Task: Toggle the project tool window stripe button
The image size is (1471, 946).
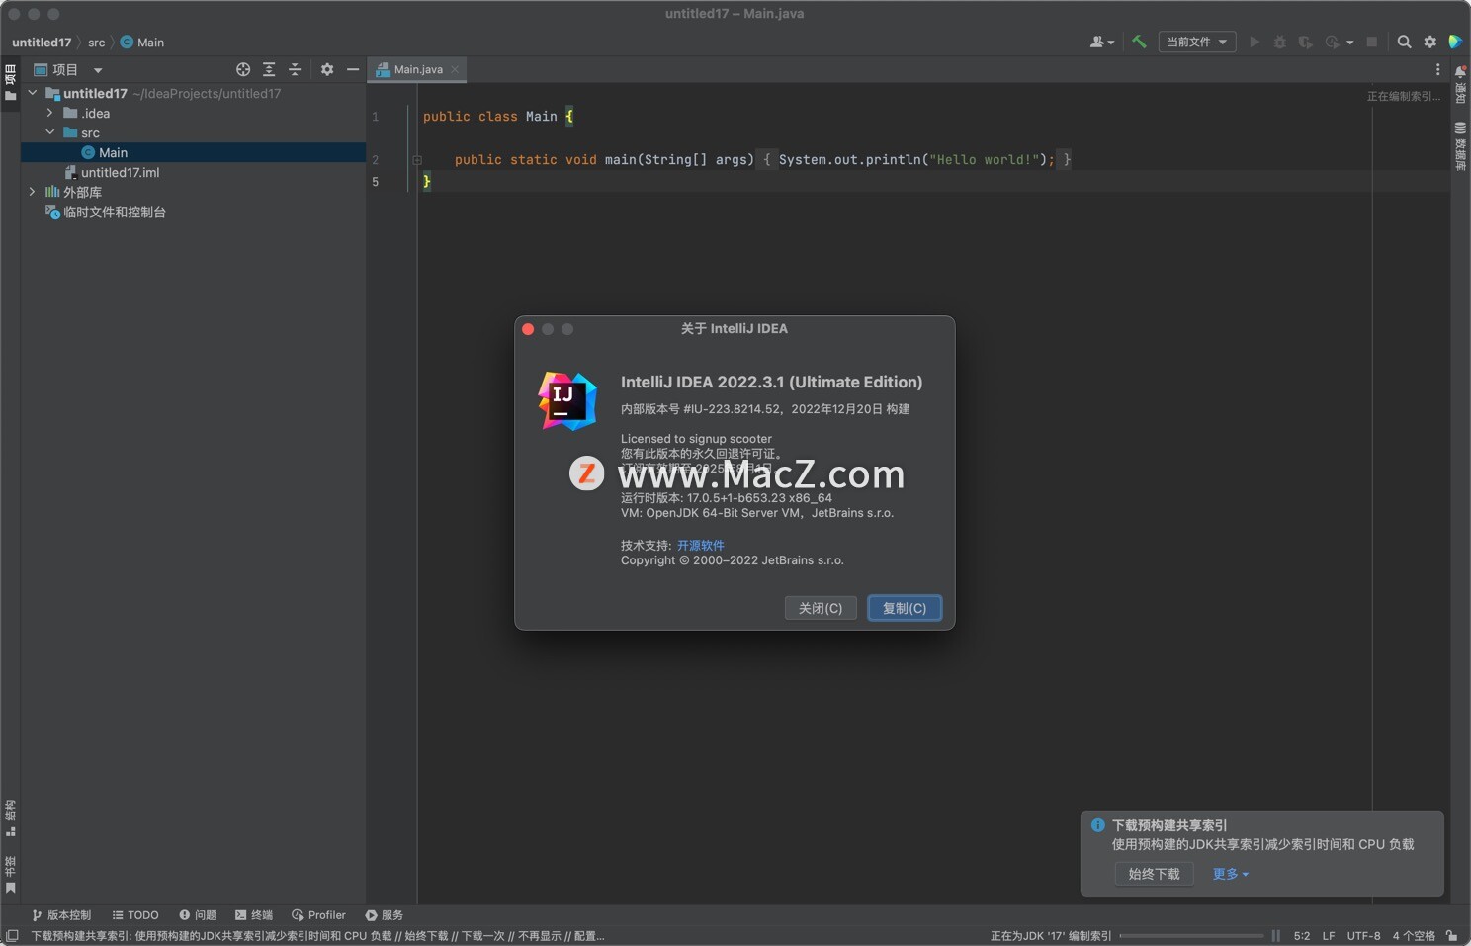Action: [x=10, y=83]
